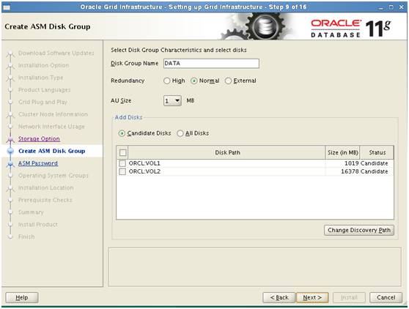This screenshot has width=409, height=309.
Task: Check the ORCL:VOL2 disk checkbox
Action: pyautogui.click(x=122, y=171)
